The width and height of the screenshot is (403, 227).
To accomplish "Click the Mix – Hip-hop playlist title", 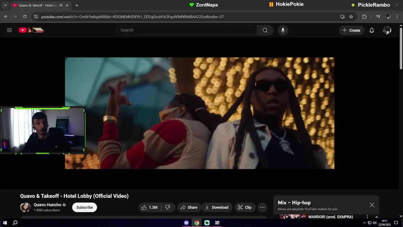I will 294,203.
